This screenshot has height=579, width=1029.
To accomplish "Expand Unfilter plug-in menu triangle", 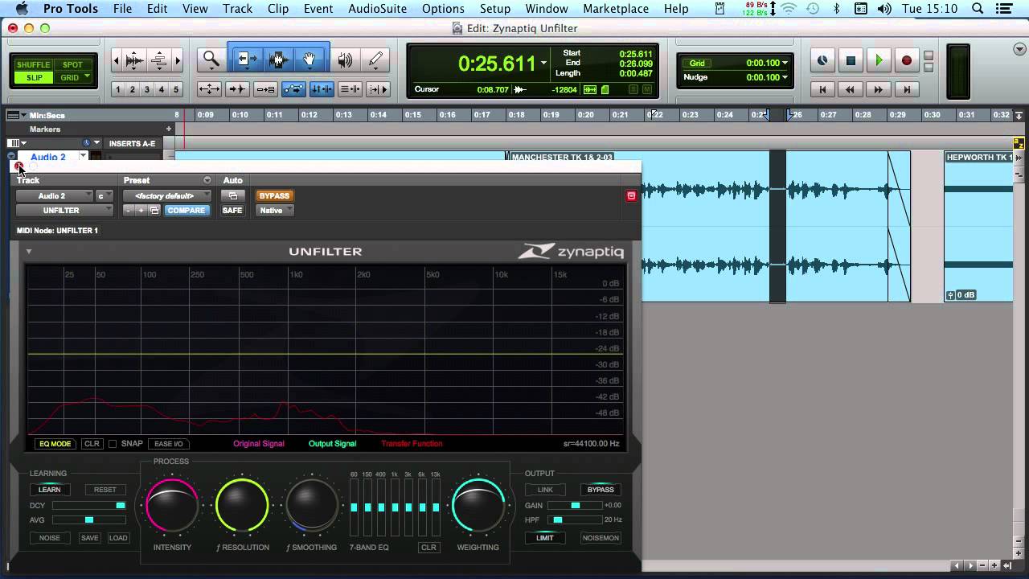I will click(28, 252).
